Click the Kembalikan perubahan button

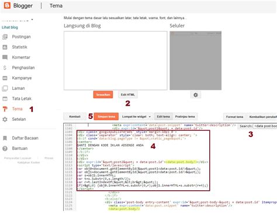tap(262, 117)
